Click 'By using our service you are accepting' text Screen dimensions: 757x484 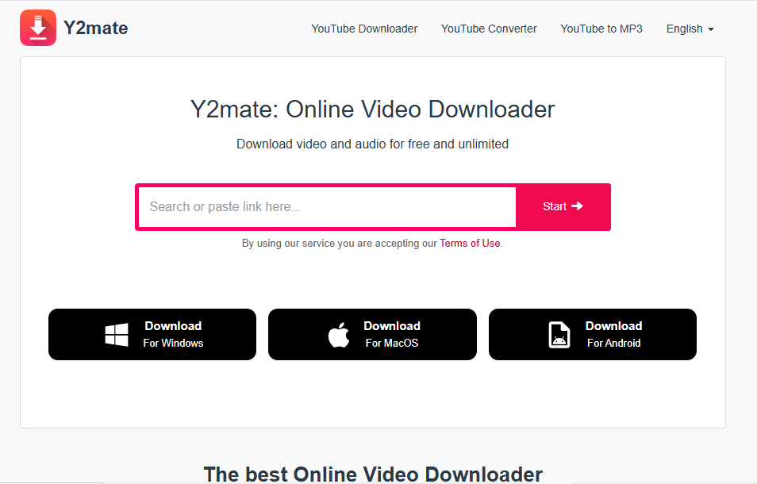(340, 244)
